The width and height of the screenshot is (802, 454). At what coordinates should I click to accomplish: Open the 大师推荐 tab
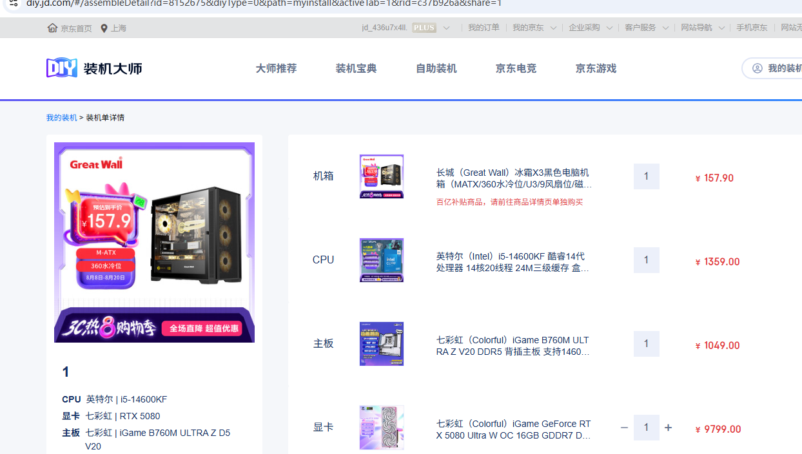276,68
